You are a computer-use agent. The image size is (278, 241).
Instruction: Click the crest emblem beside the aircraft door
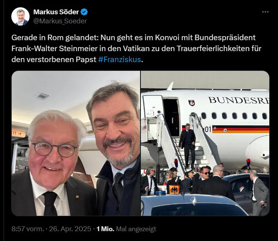pos(192,103)
